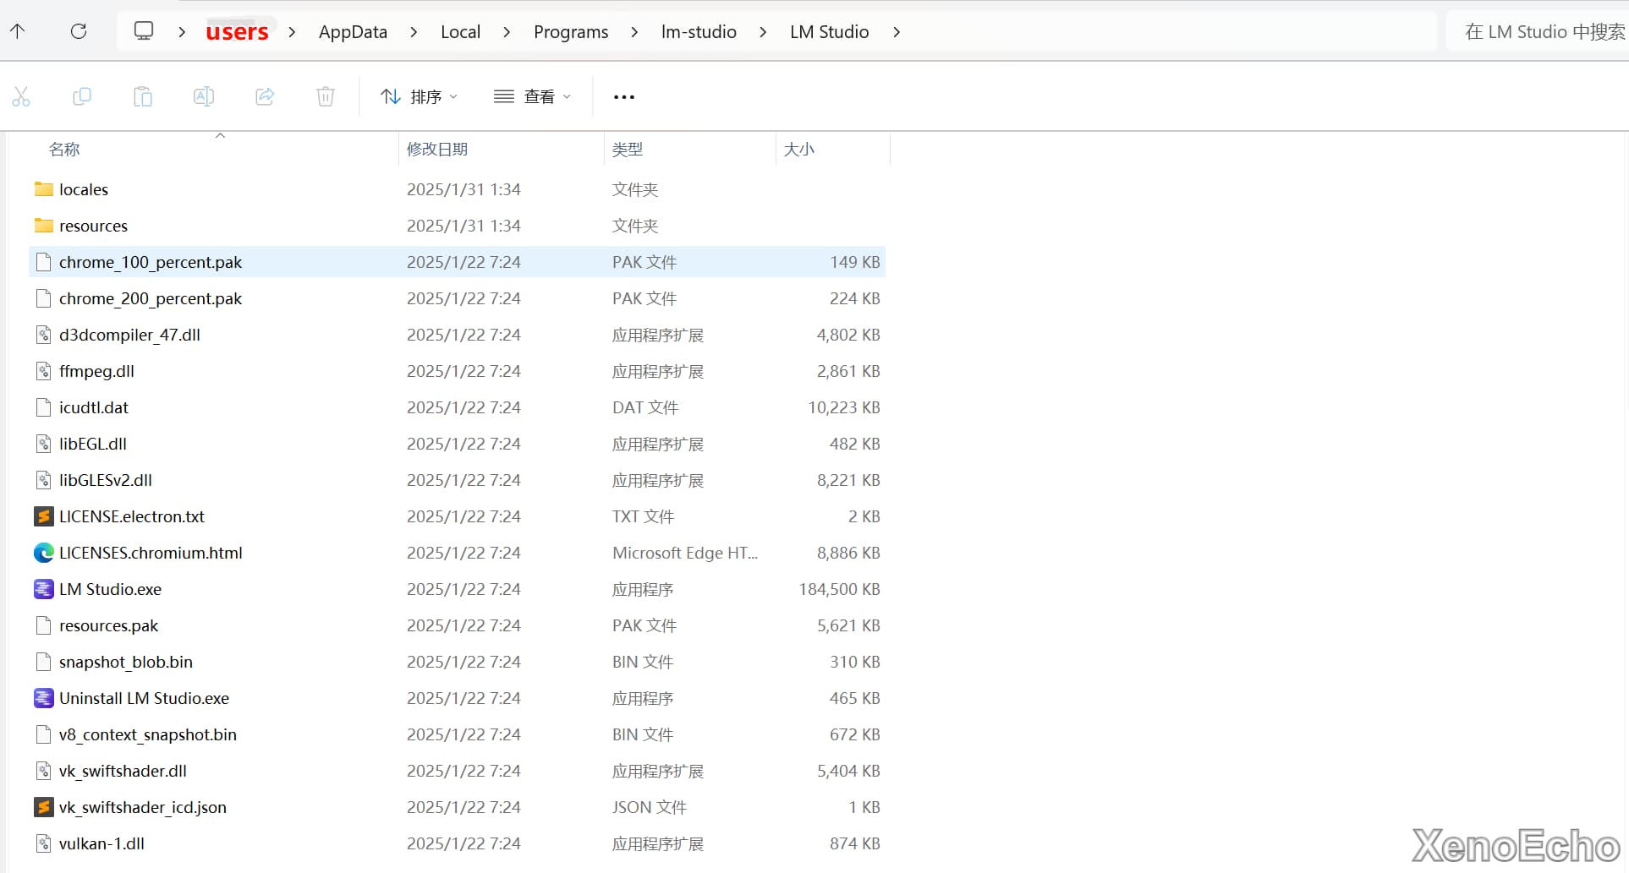This screenshot has width=1629, height=873.
Task: Go up one folder with up arrow
Action: pos(18,31)
